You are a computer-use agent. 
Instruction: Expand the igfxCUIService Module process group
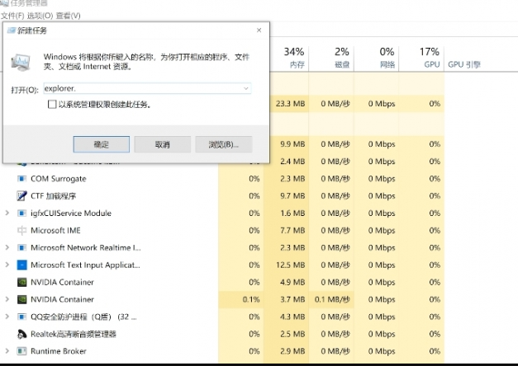click(7, 213)
